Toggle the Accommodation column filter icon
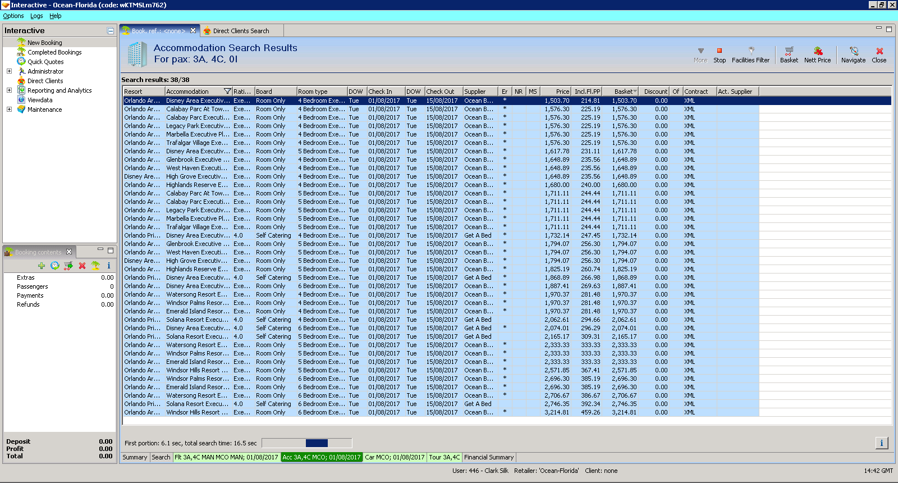The width and height of the screenshot is (898, 483). pos(227,92)
